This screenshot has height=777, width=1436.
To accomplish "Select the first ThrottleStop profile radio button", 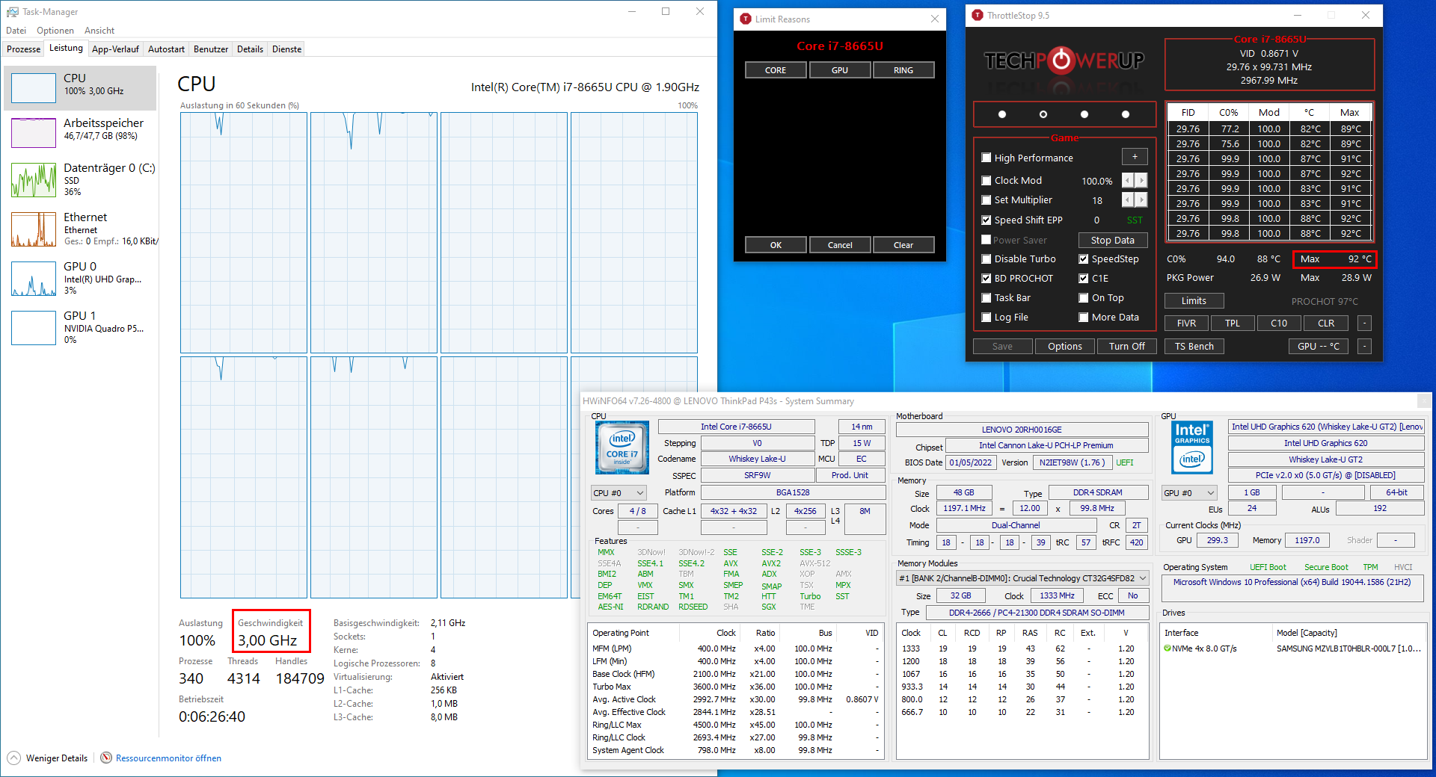I will [x=1002, y=114].
